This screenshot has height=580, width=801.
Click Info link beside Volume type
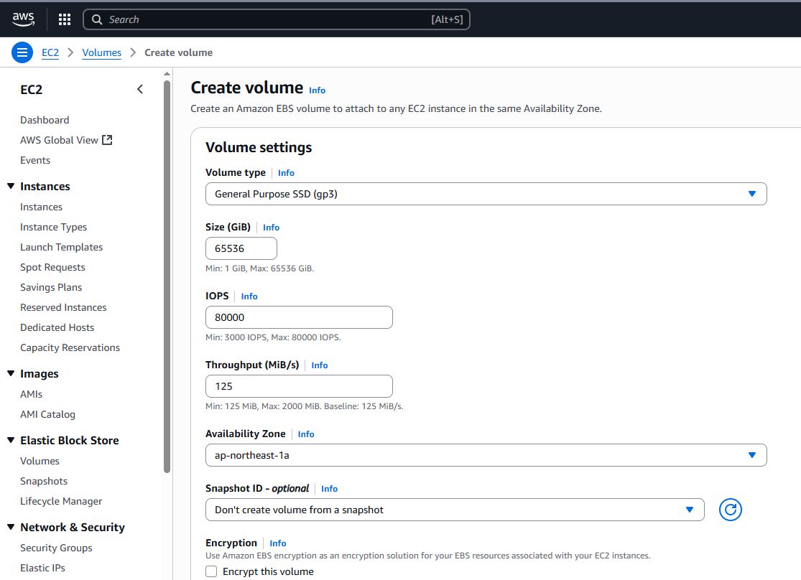click(x=286, y=173)
